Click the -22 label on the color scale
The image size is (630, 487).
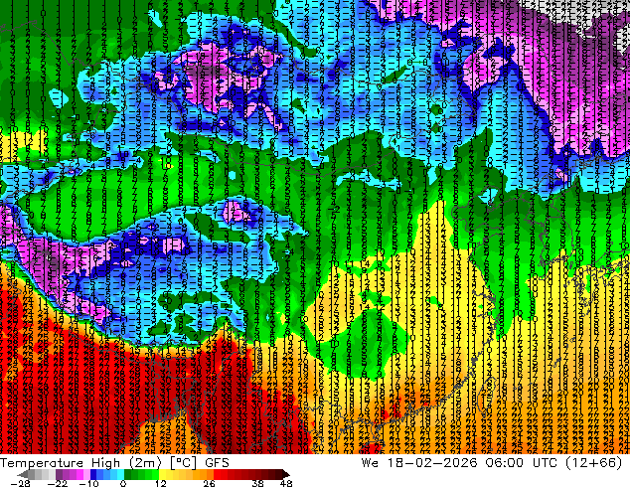57,483
